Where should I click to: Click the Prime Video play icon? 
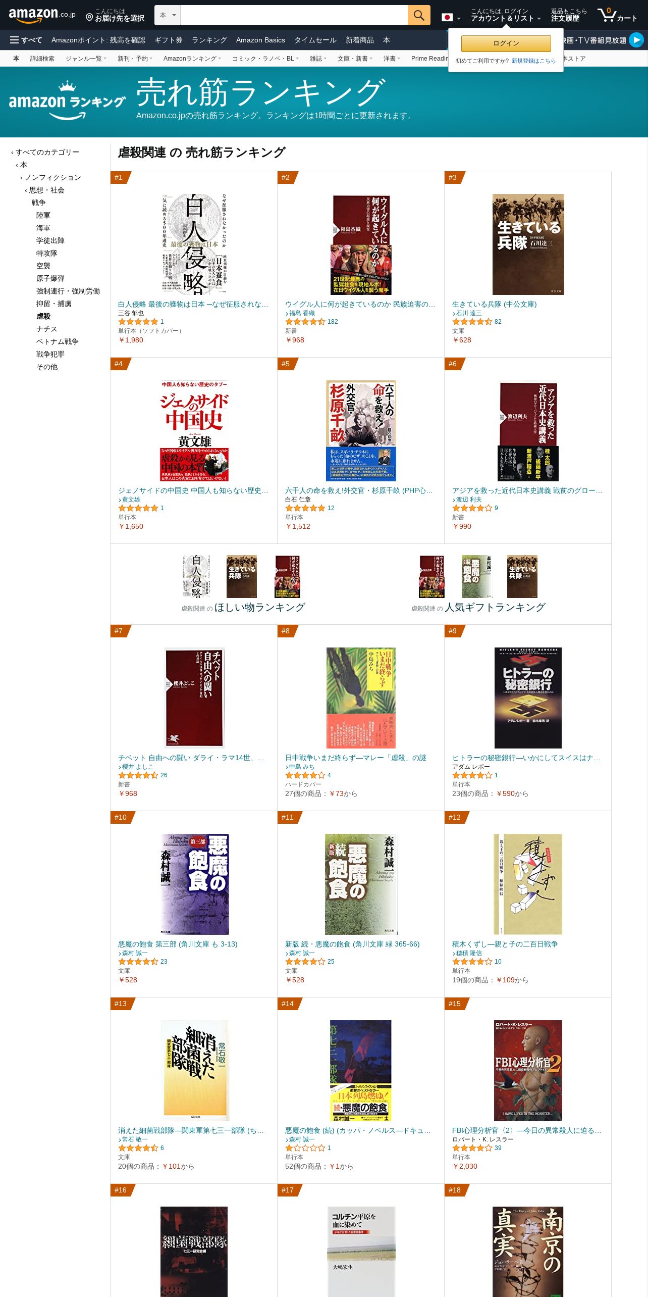pos(636,40)
